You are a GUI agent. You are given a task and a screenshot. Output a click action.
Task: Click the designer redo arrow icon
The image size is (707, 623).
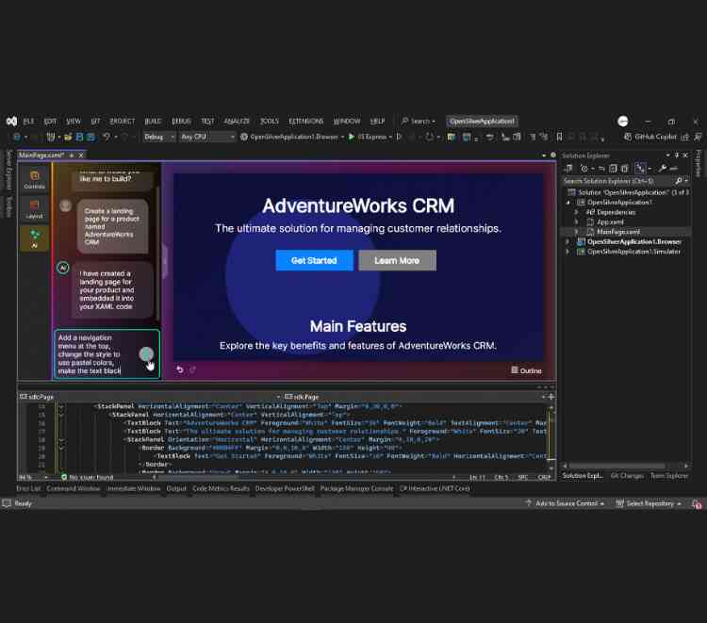coord(192,369)
